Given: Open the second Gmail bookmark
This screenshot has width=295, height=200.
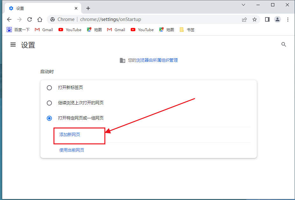Looking at the screenshot, I should point(116,30).
